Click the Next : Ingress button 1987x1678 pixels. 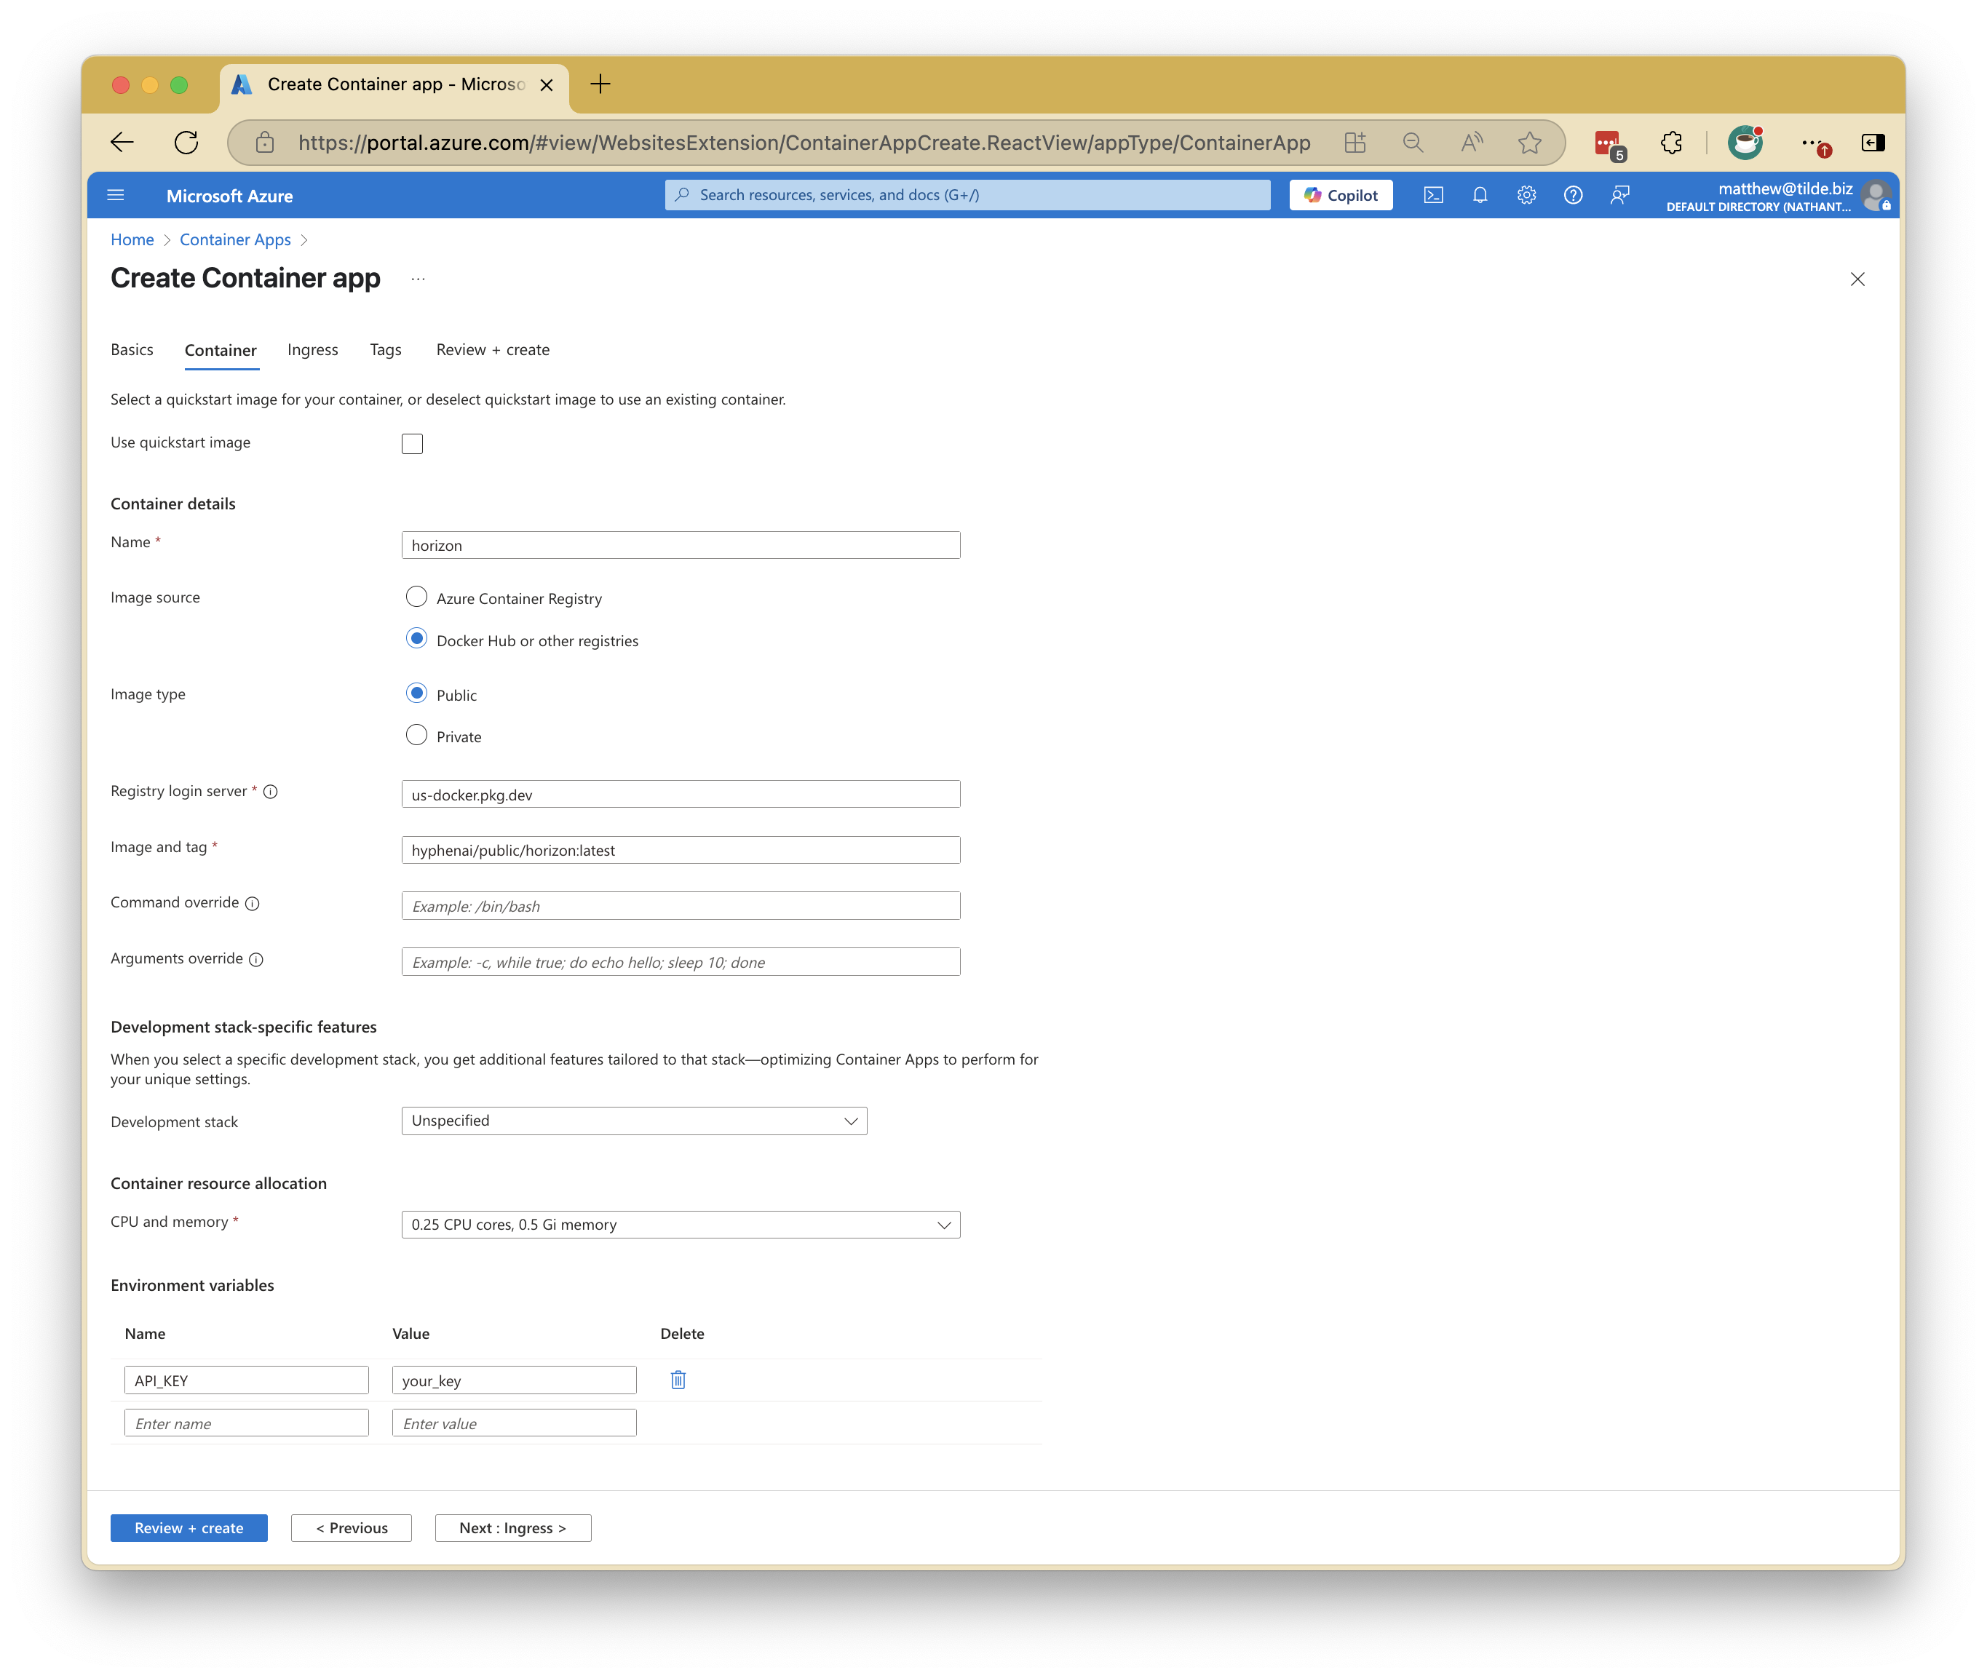(513, 1527)
